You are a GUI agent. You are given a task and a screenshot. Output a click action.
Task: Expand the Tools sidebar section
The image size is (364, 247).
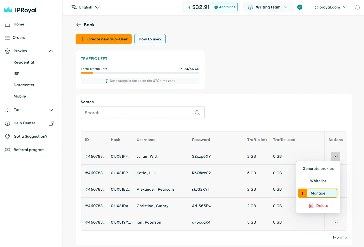tap(51, 110)
